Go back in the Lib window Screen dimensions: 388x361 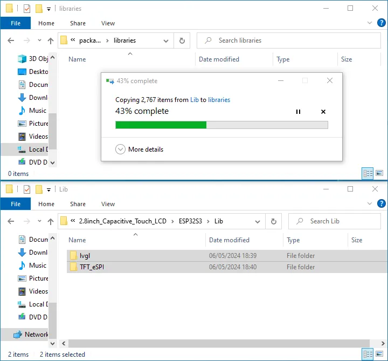pyautogui.click(x=11, y=221)
